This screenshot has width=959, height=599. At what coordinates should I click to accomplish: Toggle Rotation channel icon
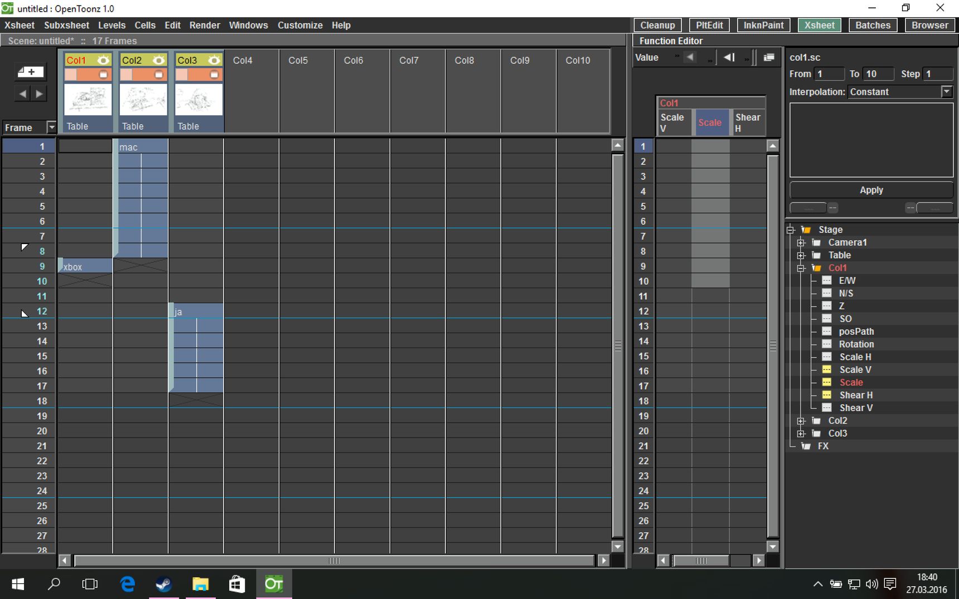(x=827, y=344)
